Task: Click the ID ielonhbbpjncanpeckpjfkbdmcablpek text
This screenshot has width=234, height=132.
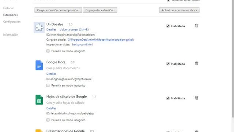Action: click(71, 35)
